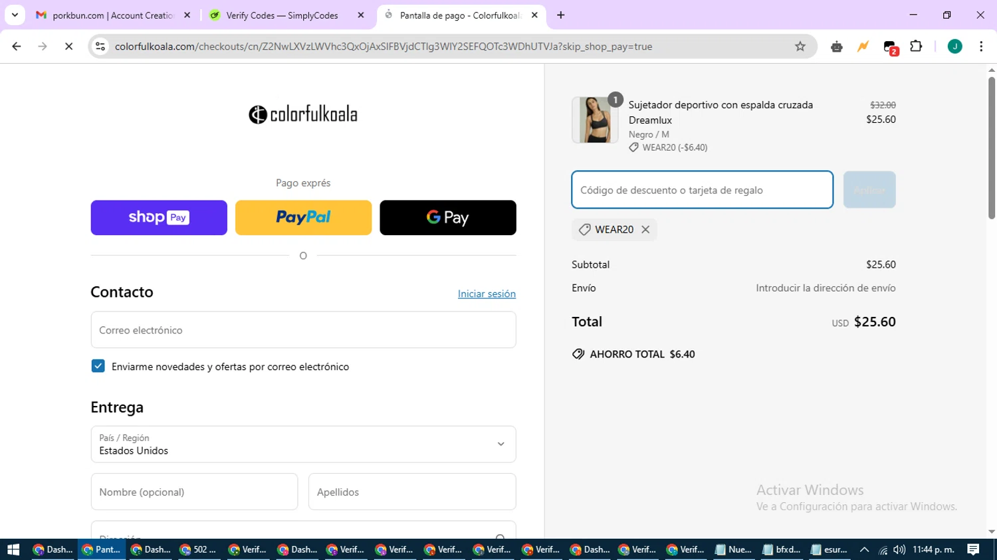Click the page vertical scrollbar
Screen dimensions: 997x560
coord(992,147)
